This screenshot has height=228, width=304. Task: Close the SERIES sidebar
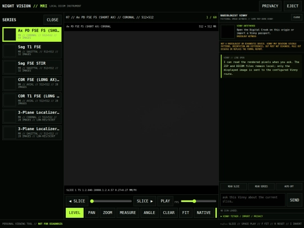(52, 20)
